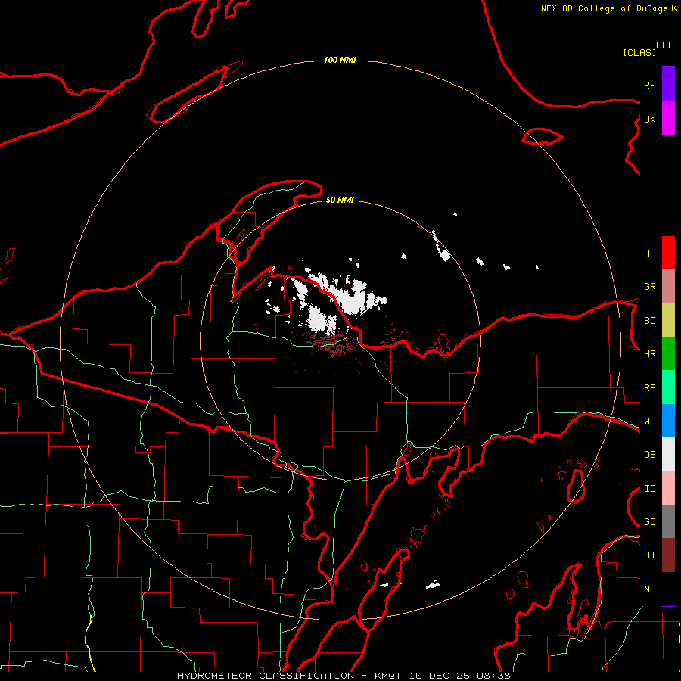The image size is (681, 681).
Task: Click the WS legend label
Action: (x=649, y=421)
